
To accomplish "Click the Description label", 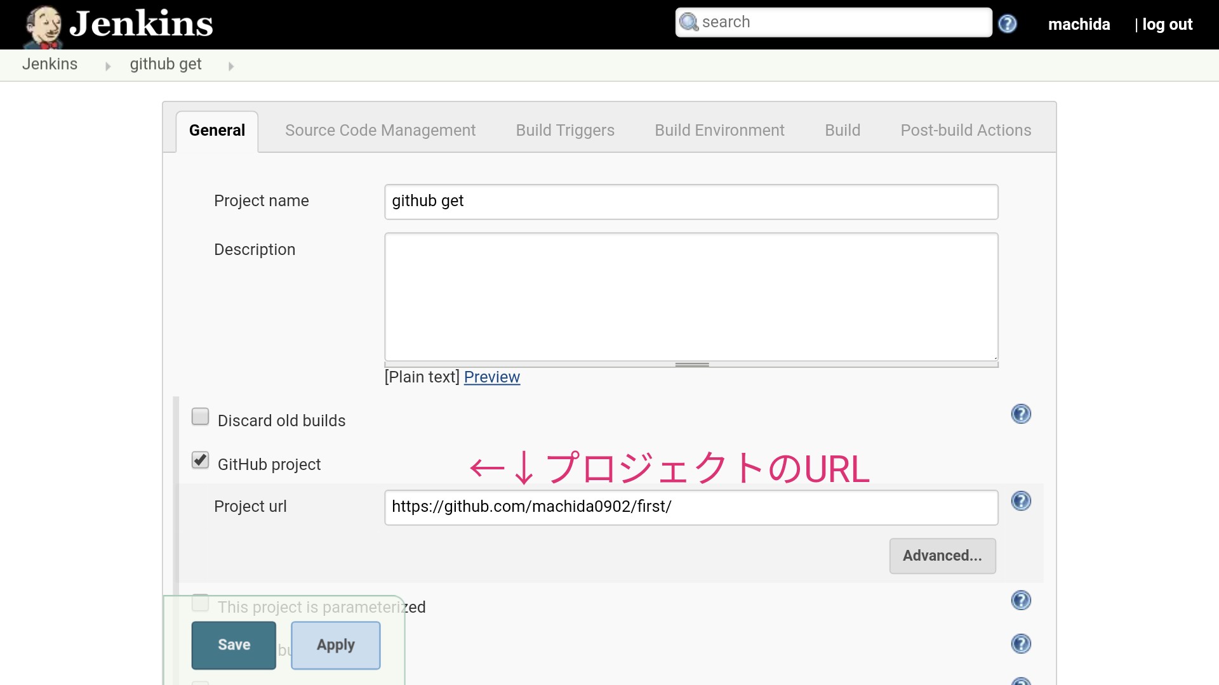I will click(255, 250).
